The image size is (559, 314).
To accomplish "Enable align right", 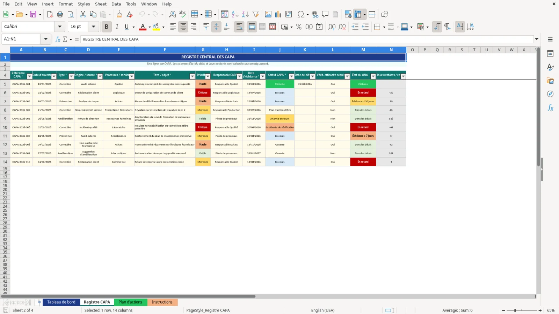I will (x=193, y=27).
